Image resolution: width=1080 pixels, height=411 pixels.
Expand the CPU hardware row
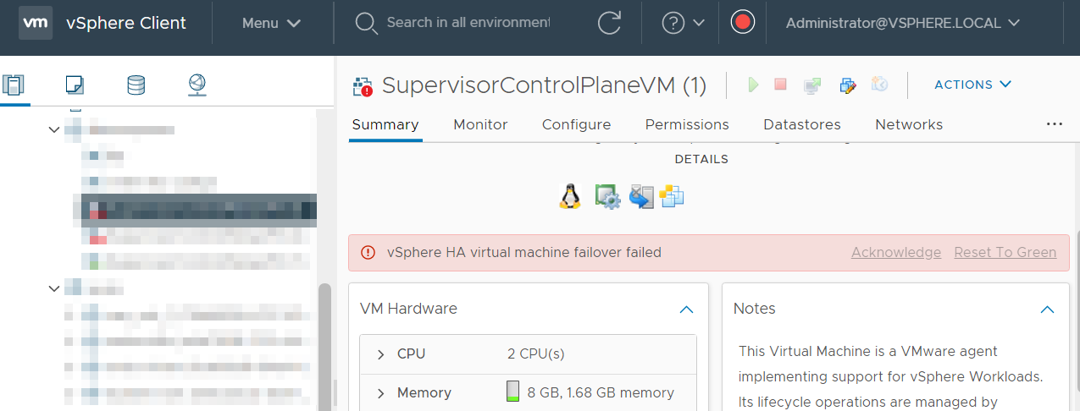[x=381, y=353]
